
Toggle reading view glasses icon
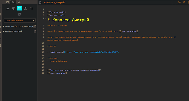tap(179, 2)
